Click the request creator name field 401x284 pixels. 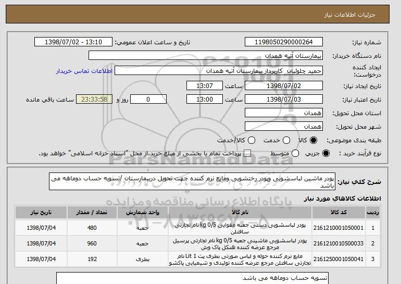[x=219, y=71]
